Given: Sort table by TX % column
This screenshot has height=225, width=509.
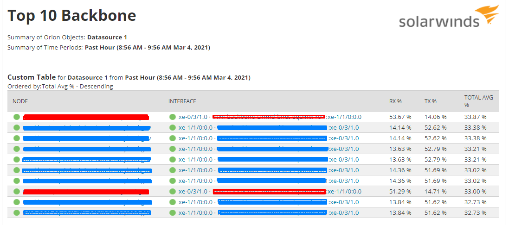Looking at the screenshot, I should click(x=431, y=101).
